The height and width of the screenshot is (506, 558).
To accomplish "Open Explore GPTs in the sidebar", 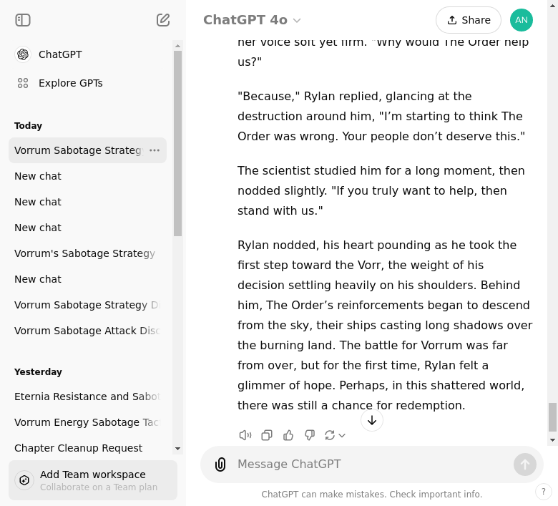I will pos(70,83).
